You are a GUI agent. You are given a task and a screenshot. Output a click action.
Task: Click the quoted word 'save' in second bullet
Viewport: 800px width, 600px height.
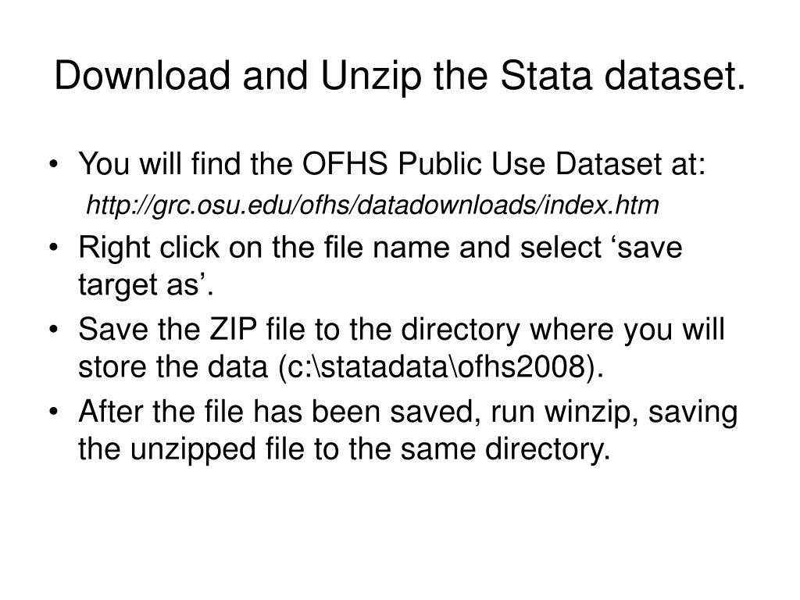649,247
